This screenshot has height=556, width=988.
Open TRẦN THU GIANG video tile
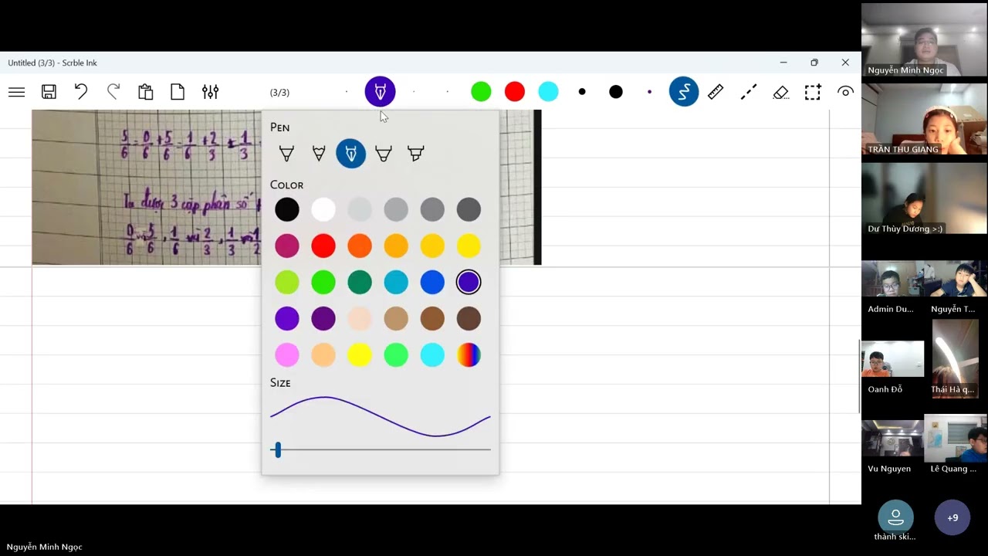click(x=924, y=119)
